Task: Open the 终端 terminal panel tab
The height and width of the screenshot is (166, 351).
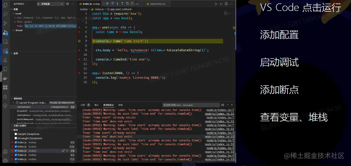Action: click(121, 105)
